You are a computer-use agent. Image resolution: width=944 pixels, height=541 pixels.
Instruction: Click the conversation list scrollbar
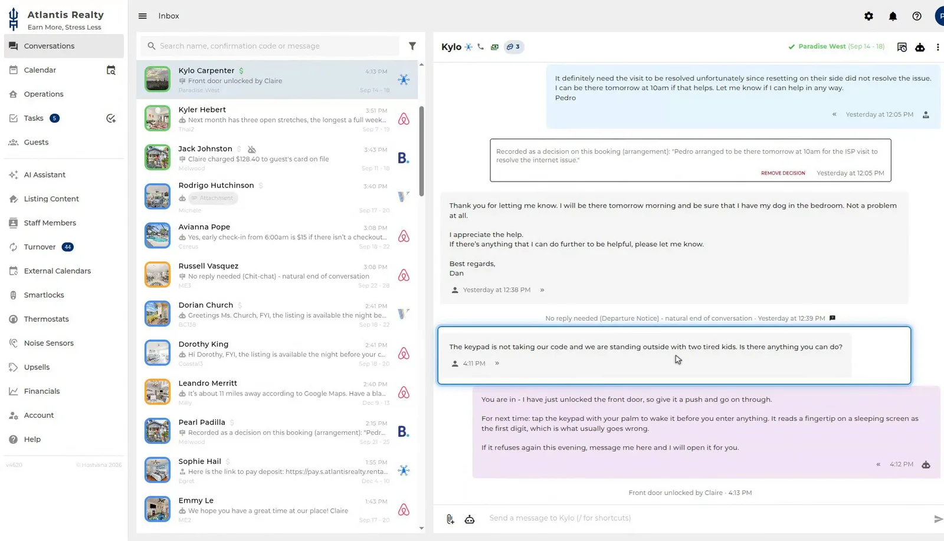coord(421,151)
